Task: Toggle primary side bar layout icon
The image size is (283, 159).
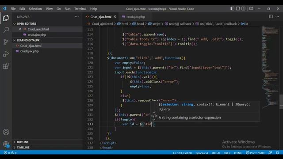Action: [x=232, y=8]
